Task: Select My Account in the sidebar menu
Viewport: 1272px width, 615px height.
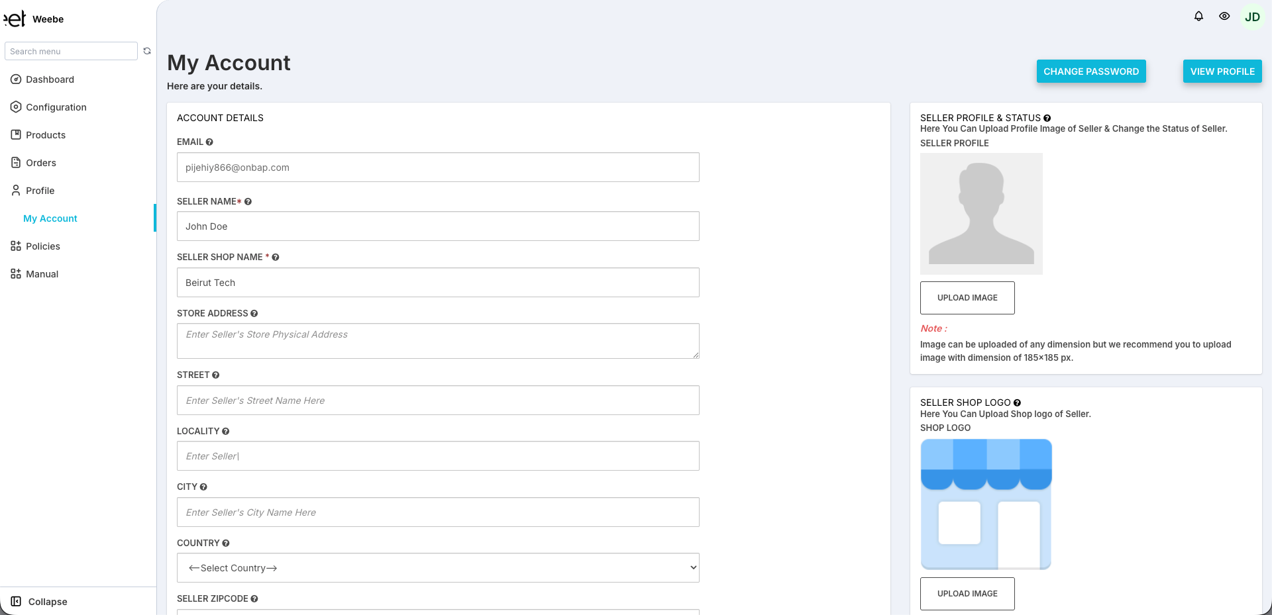Action: pos(50,218)
